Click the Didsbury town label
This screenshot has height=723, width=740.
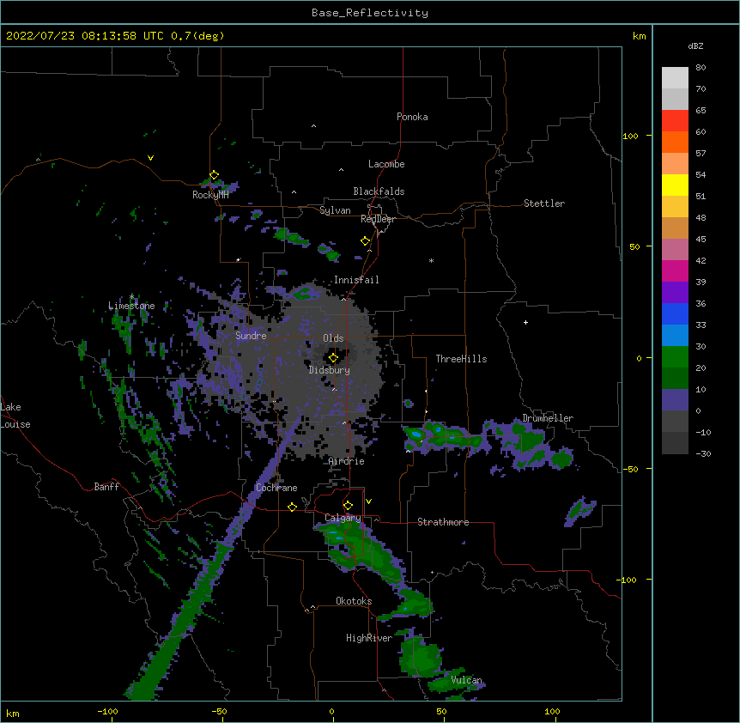[330, 370]
